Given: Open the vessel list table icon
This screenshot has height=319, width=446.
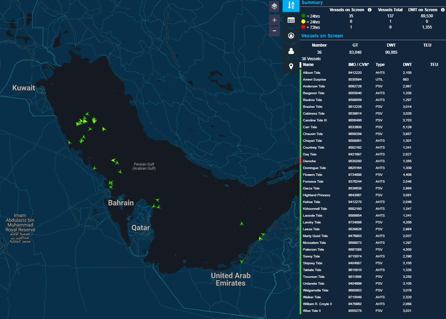Looking at the screenshot, I should (291, 20).
